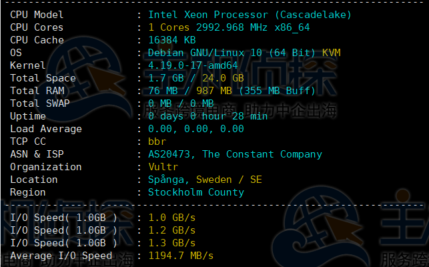Click AS20473, The Constant Company text

pyautogui.click(x=235, y=154)
